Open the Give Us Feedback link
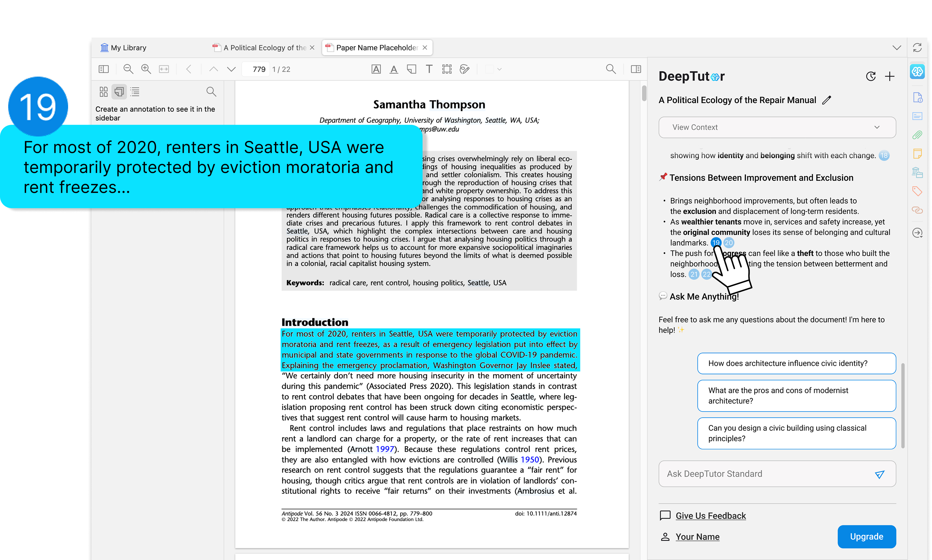This screenshot has width=932, height=560. 711,515
